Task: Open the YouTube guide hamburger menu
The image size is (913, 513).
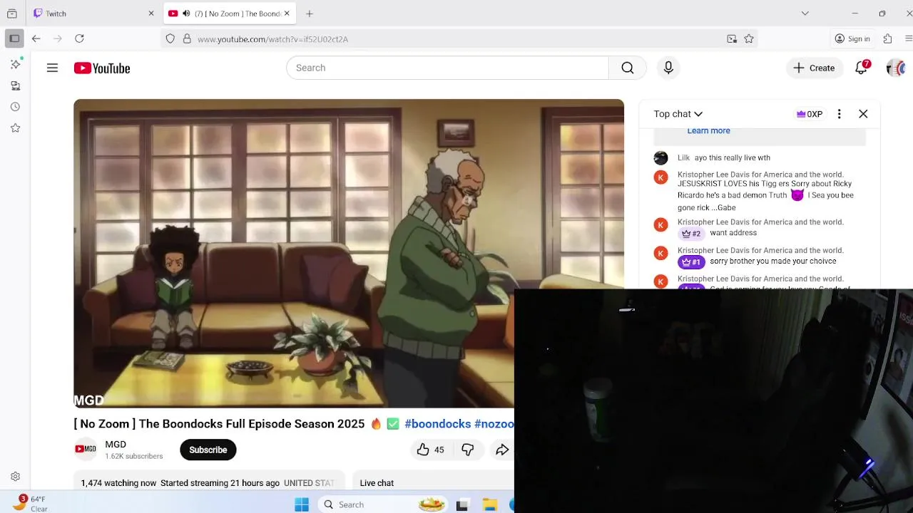Action: (x=52, y=68)
